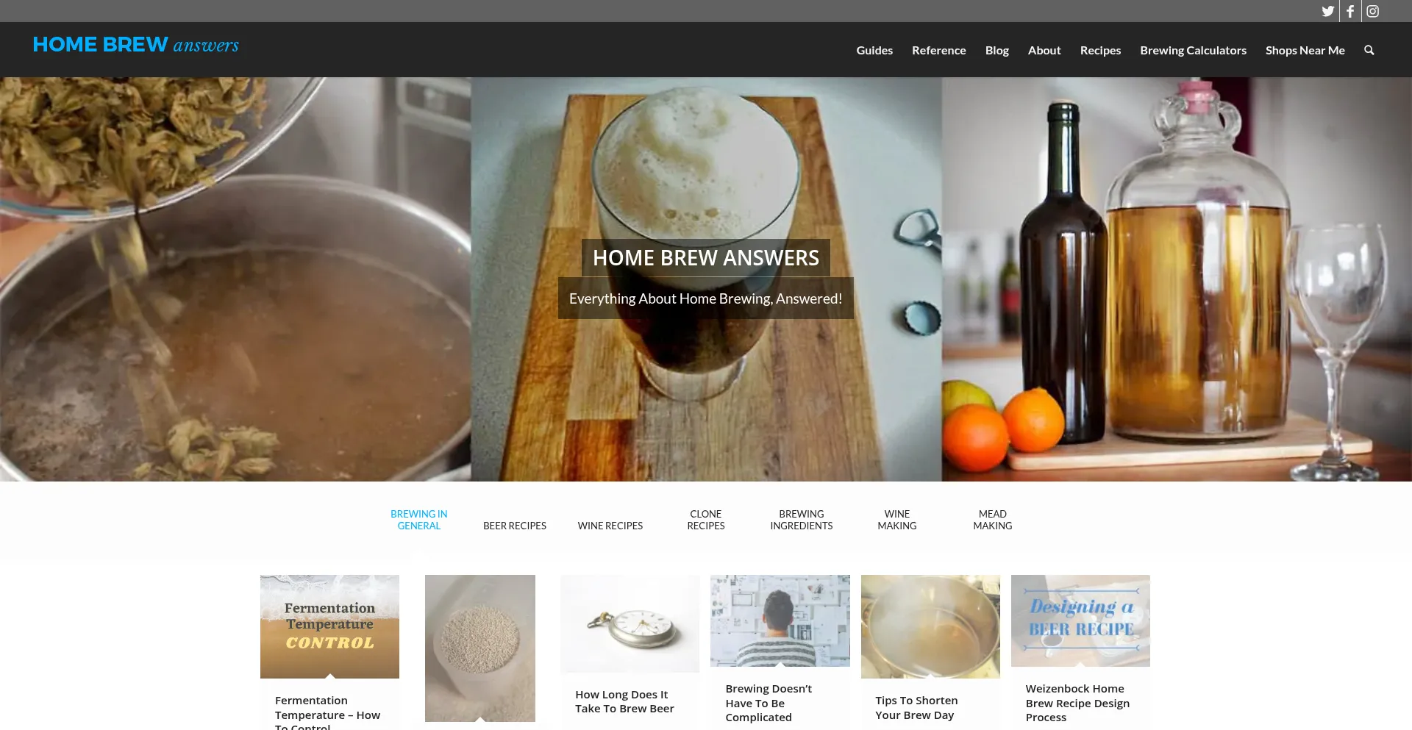Open the Brewing Calculators menu
Screen dimensions: 1412x730
pyautogui.click(x=1193, y=50)
